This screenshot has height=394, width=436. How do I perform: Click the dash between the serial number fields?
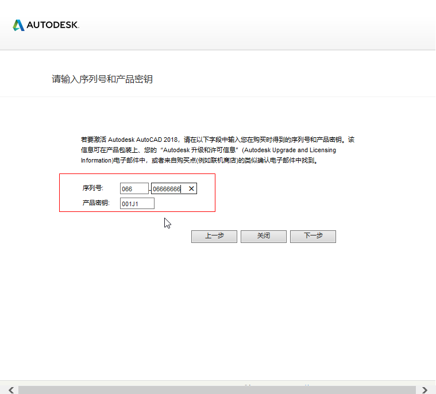tap(150, 189)
